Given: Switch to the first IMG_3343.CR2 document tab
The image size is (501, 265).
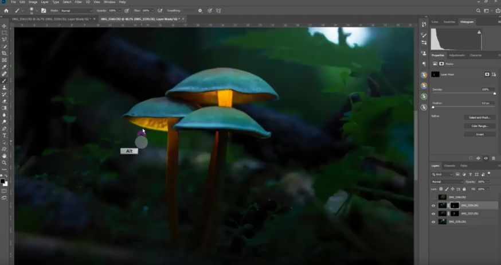Looking at the screenshot, I should click(x=51, y=19).
